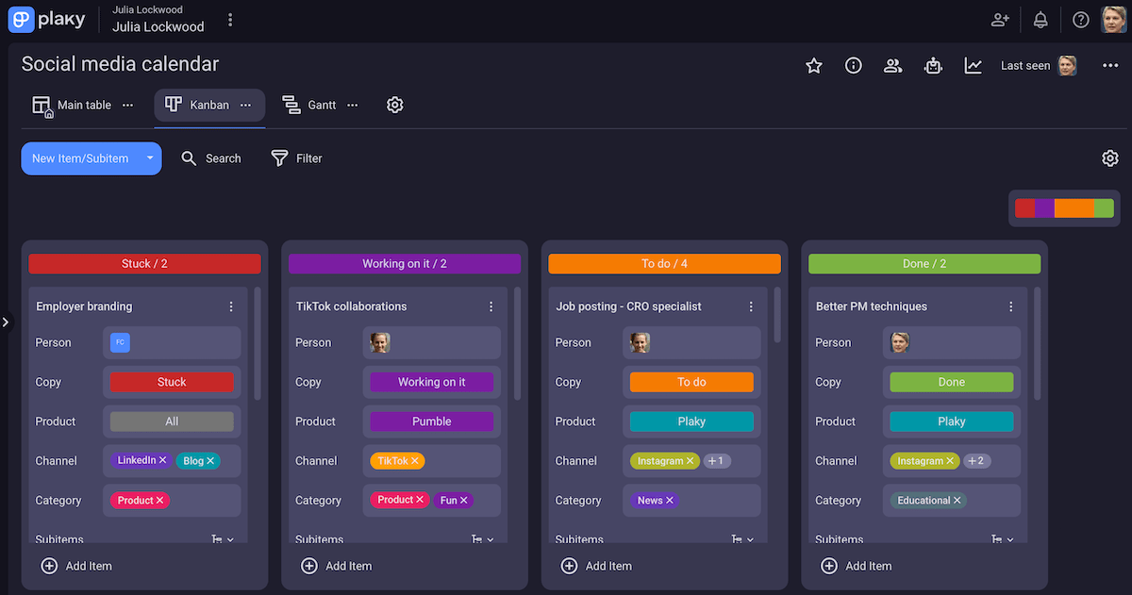
Task: Open the Kanban tab's three-dot menu
Action: (244, 106)
